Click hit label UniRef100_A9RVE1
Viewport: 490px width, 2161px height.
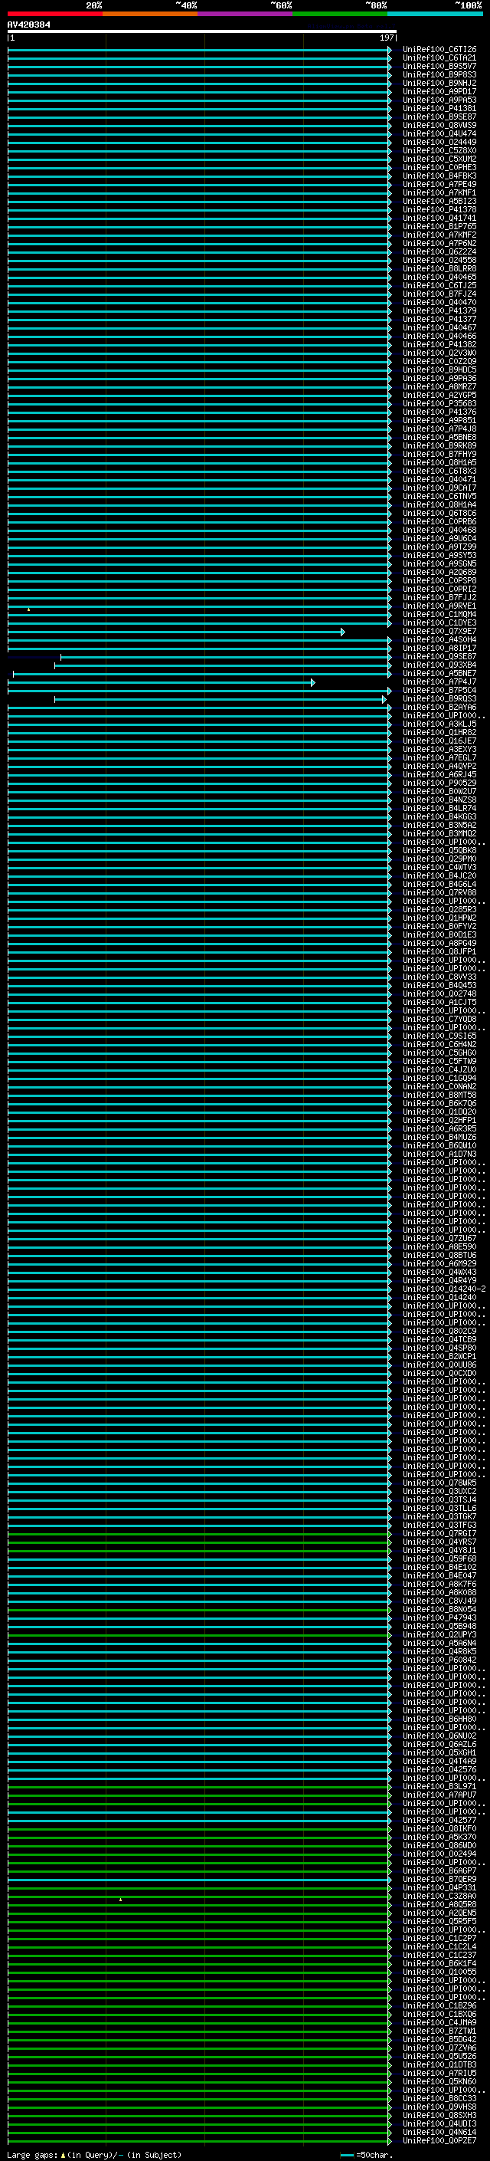(x=439, y=606)
